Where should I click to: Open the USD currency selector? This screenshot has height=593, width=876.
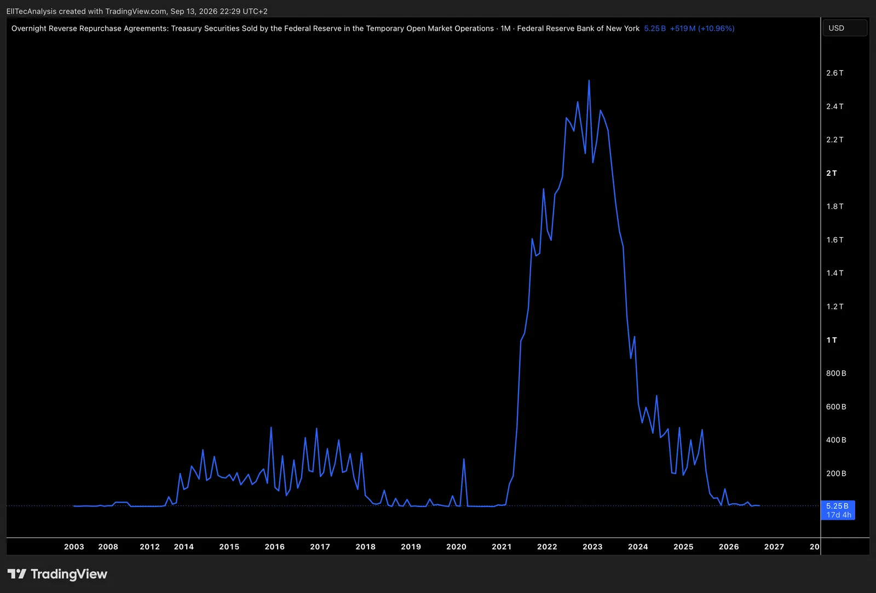coord(845,28)
